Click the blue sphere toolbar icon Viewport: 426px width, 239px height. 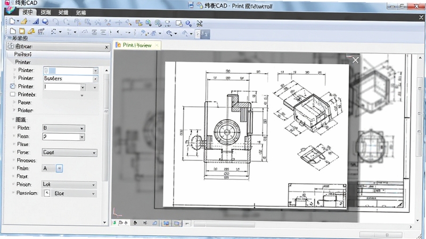click(45, 22)
